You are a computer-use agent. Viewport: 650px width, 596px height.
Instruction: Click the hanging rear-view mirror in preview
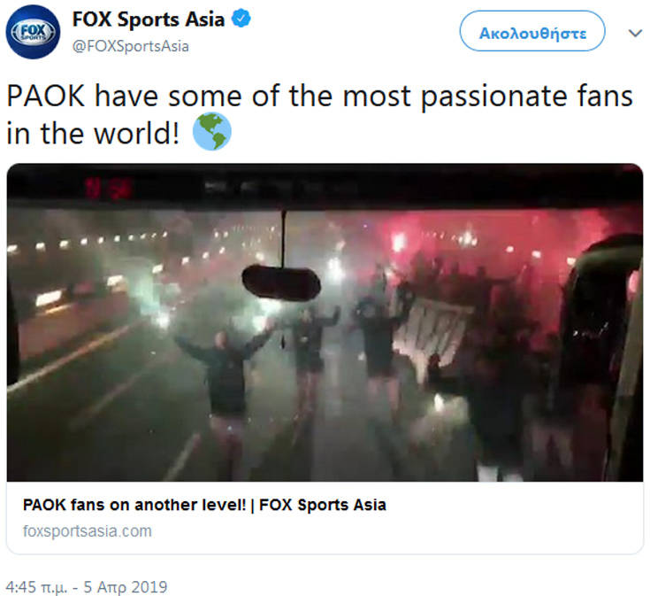tap(281, 283)
